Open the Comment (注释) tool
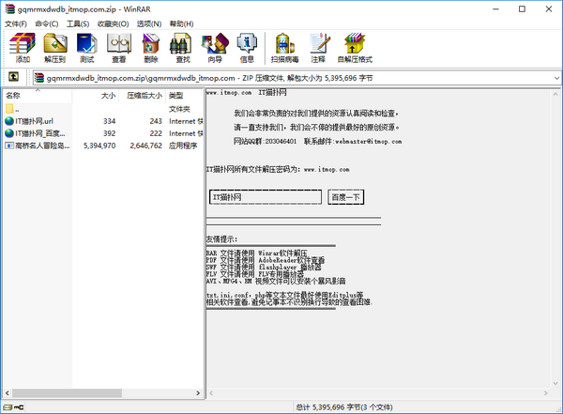Screen dimensions: 563x414 (x=318, y=48)
